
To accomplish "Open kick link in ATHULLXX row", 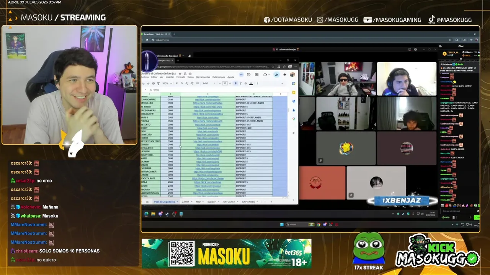I will click(x=207, y=103).
